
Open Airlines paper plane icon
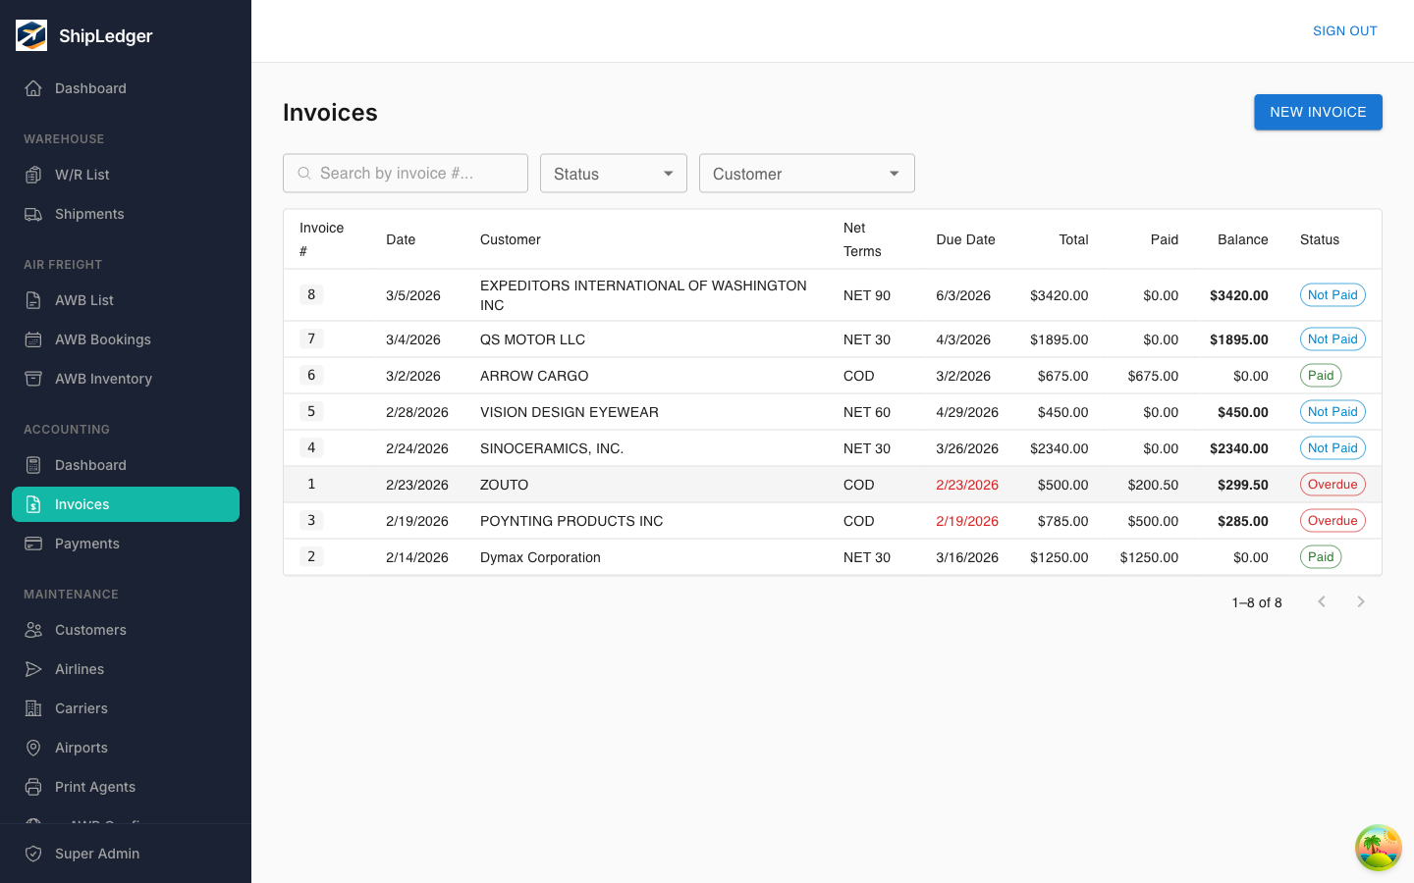[33, 669]
